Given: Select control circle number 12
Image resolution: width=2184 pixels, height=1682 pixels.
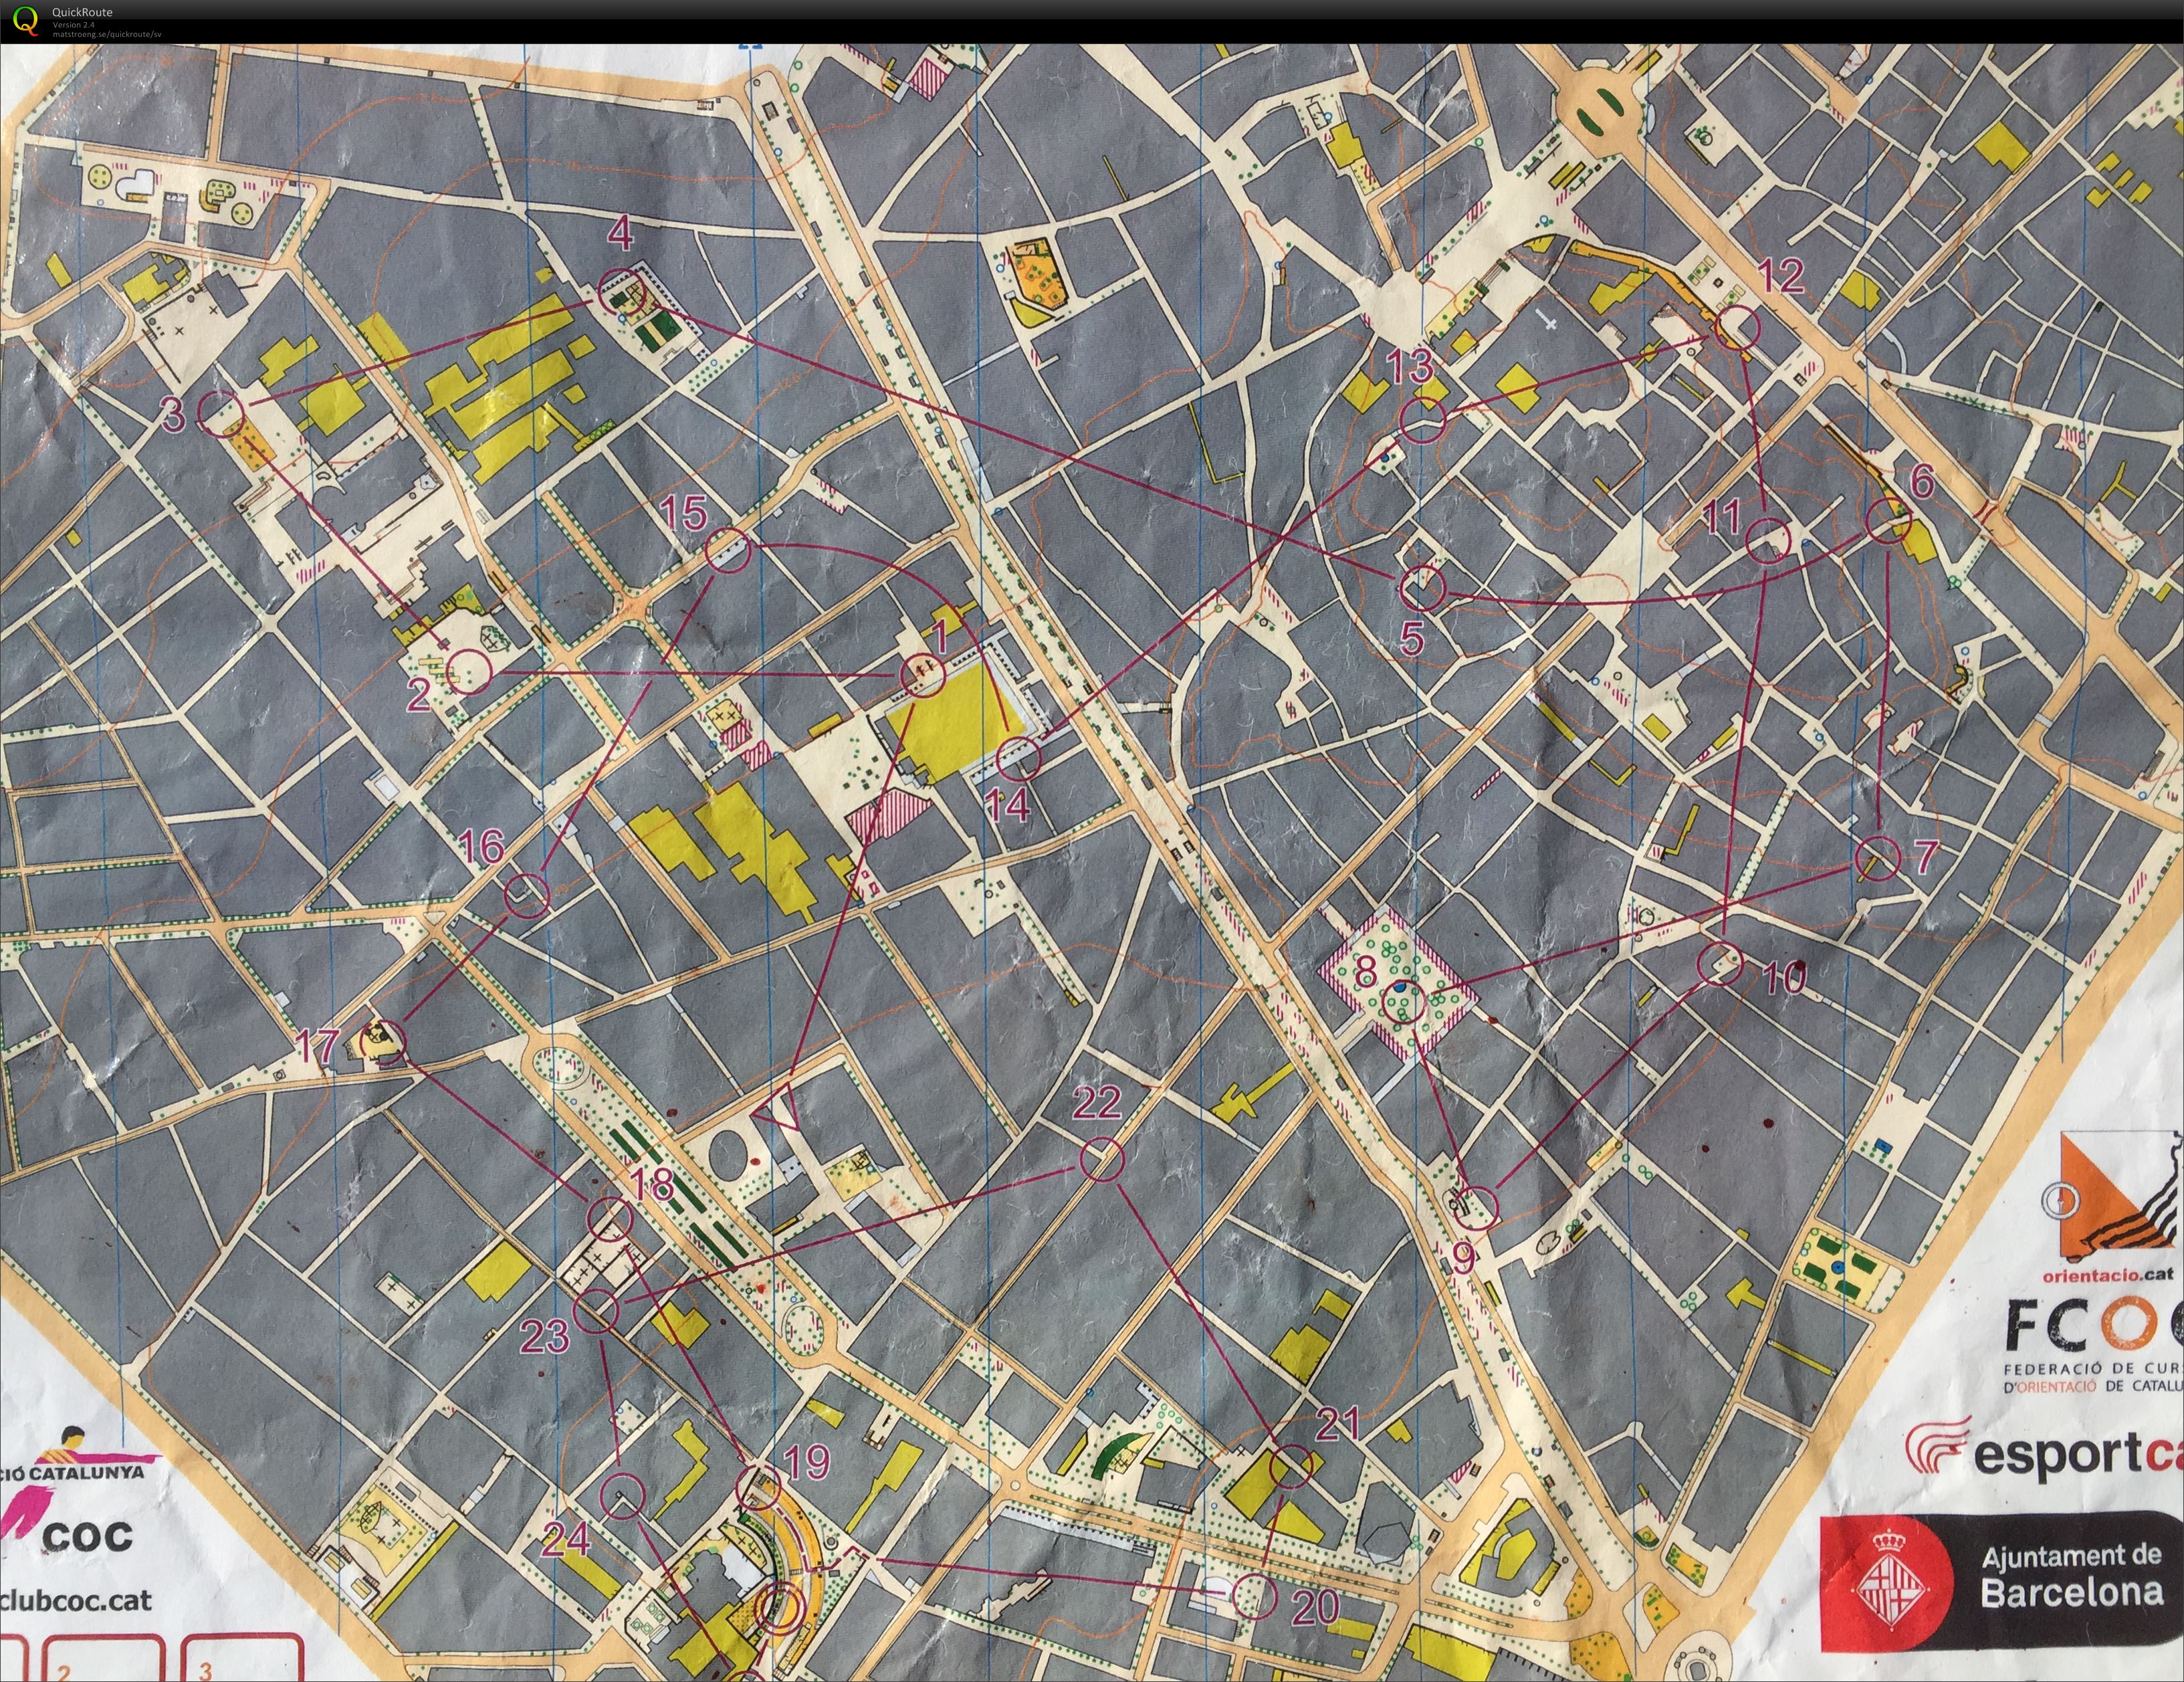Looking at the screenshot, I should 1737,327.
